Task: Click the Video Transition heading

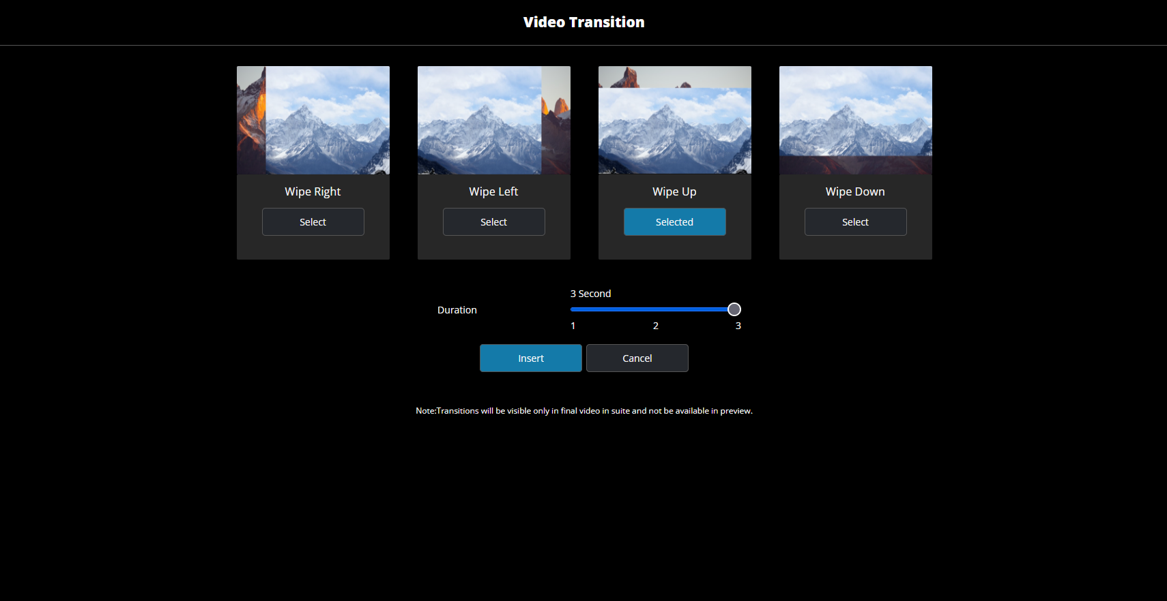Action: coord(583,22)
